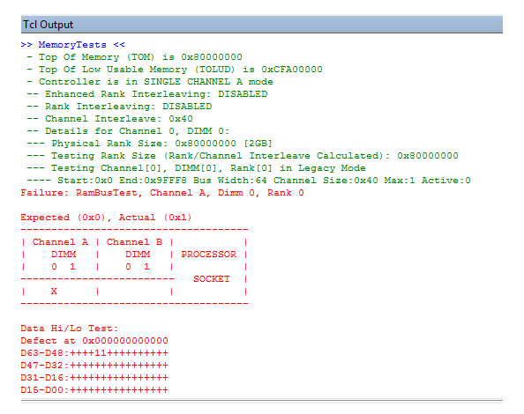Image resolution: width=524 pixels, height=414 pixels.
Task: Click the Channel A table header
Action: 60,242
